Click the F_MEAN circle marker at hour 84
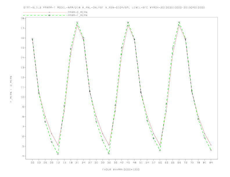This screenshot has width=230, height=177. [211, 150]
